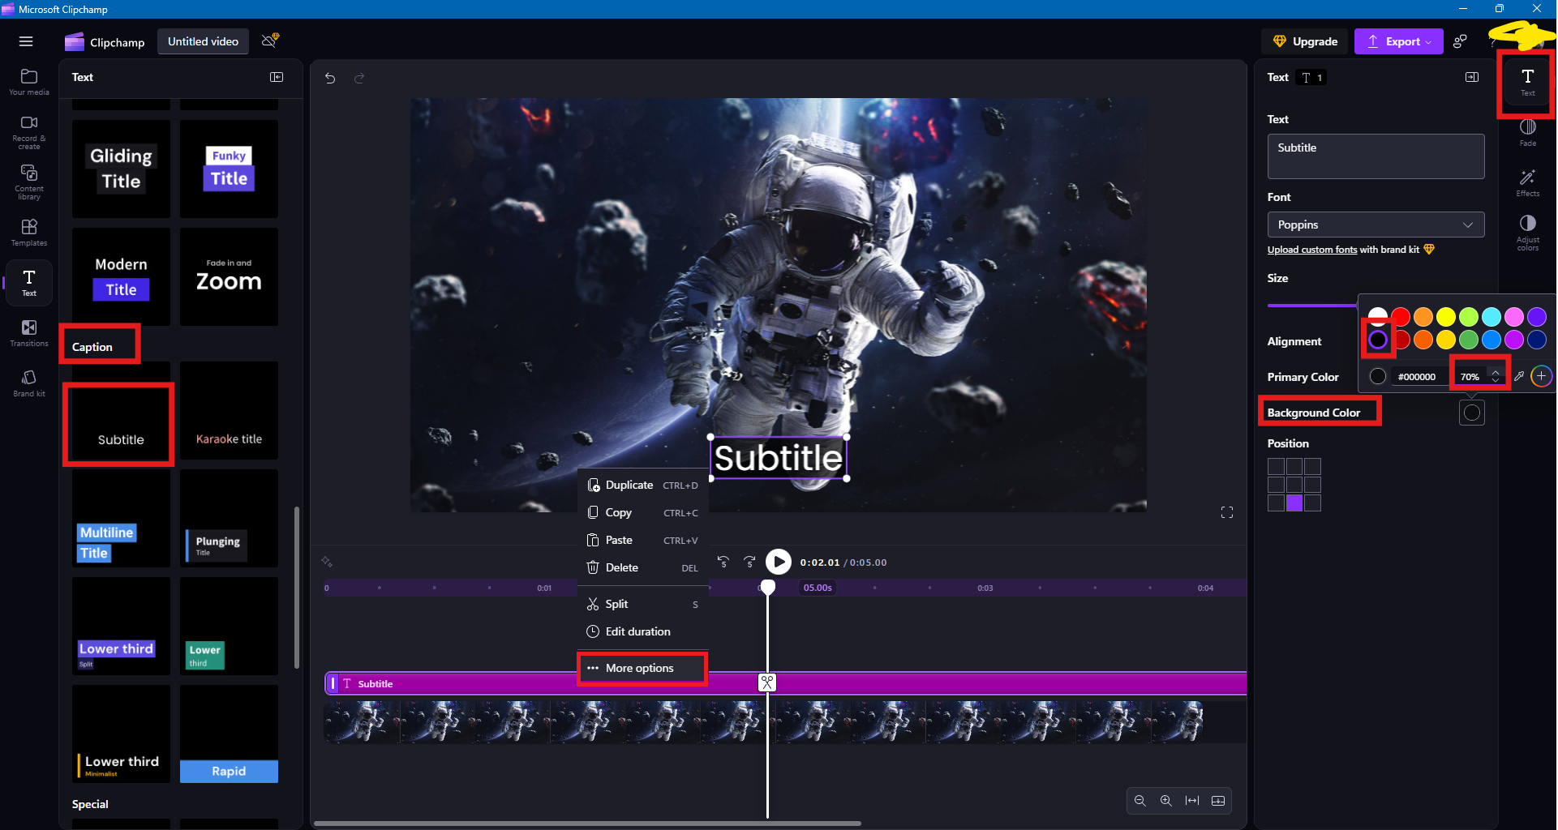This screenshot has height=830, width=1558.
Task: Open the Content library panel
Action: (x=29, y=182)
